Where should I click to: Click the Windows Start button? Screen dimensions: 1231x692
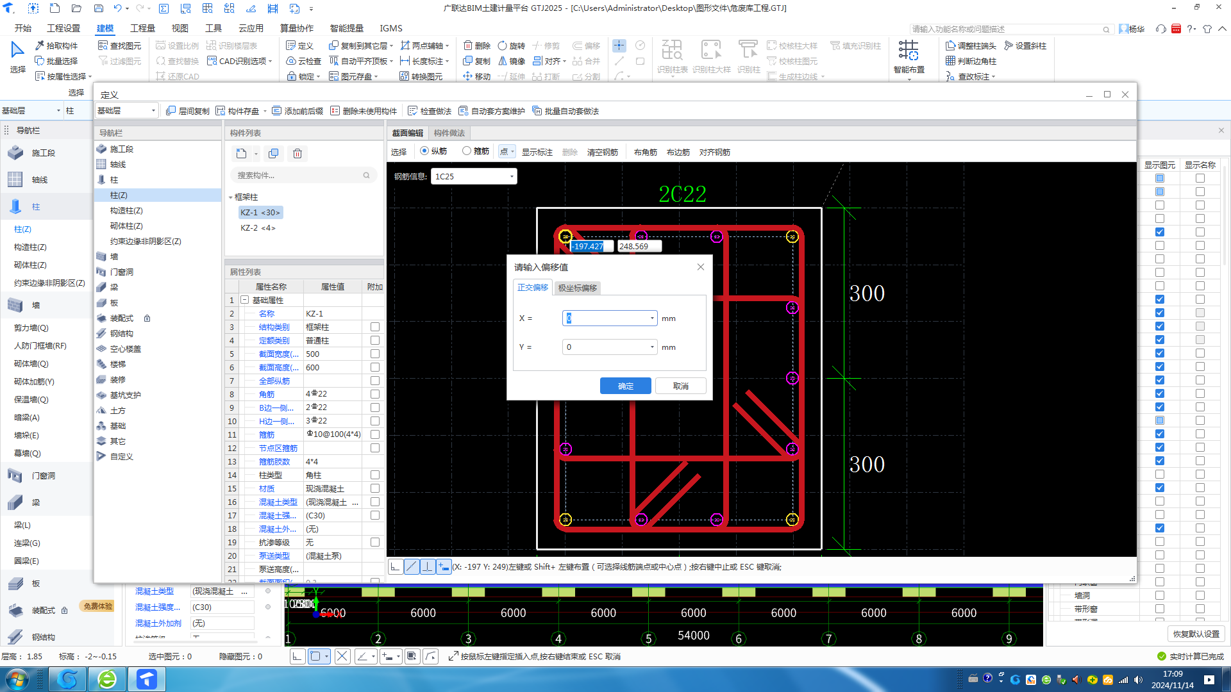pyautogui.click(x=17, y=679)
